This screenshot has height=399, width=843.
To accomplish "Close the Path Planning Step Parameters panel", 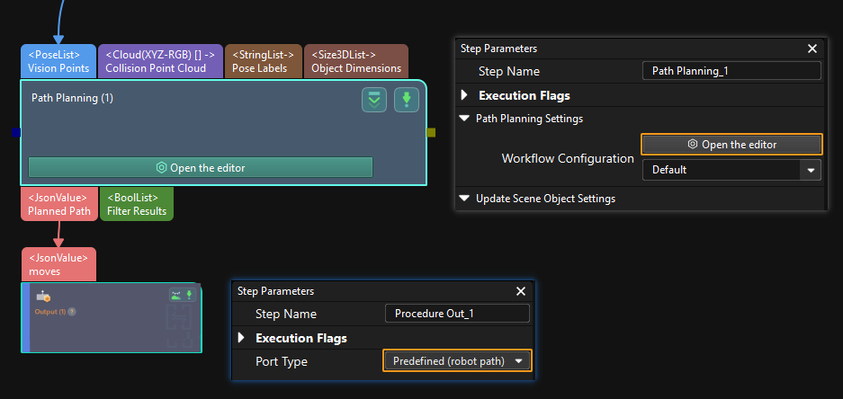I will coord(812,49).
